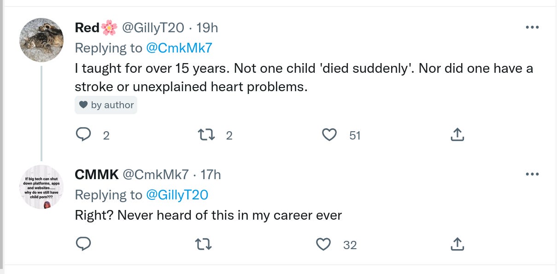The height and width of the screenshot is (274, 557).
Task: Like Red's tweet with 51 likes
Action: pos(329,134)
